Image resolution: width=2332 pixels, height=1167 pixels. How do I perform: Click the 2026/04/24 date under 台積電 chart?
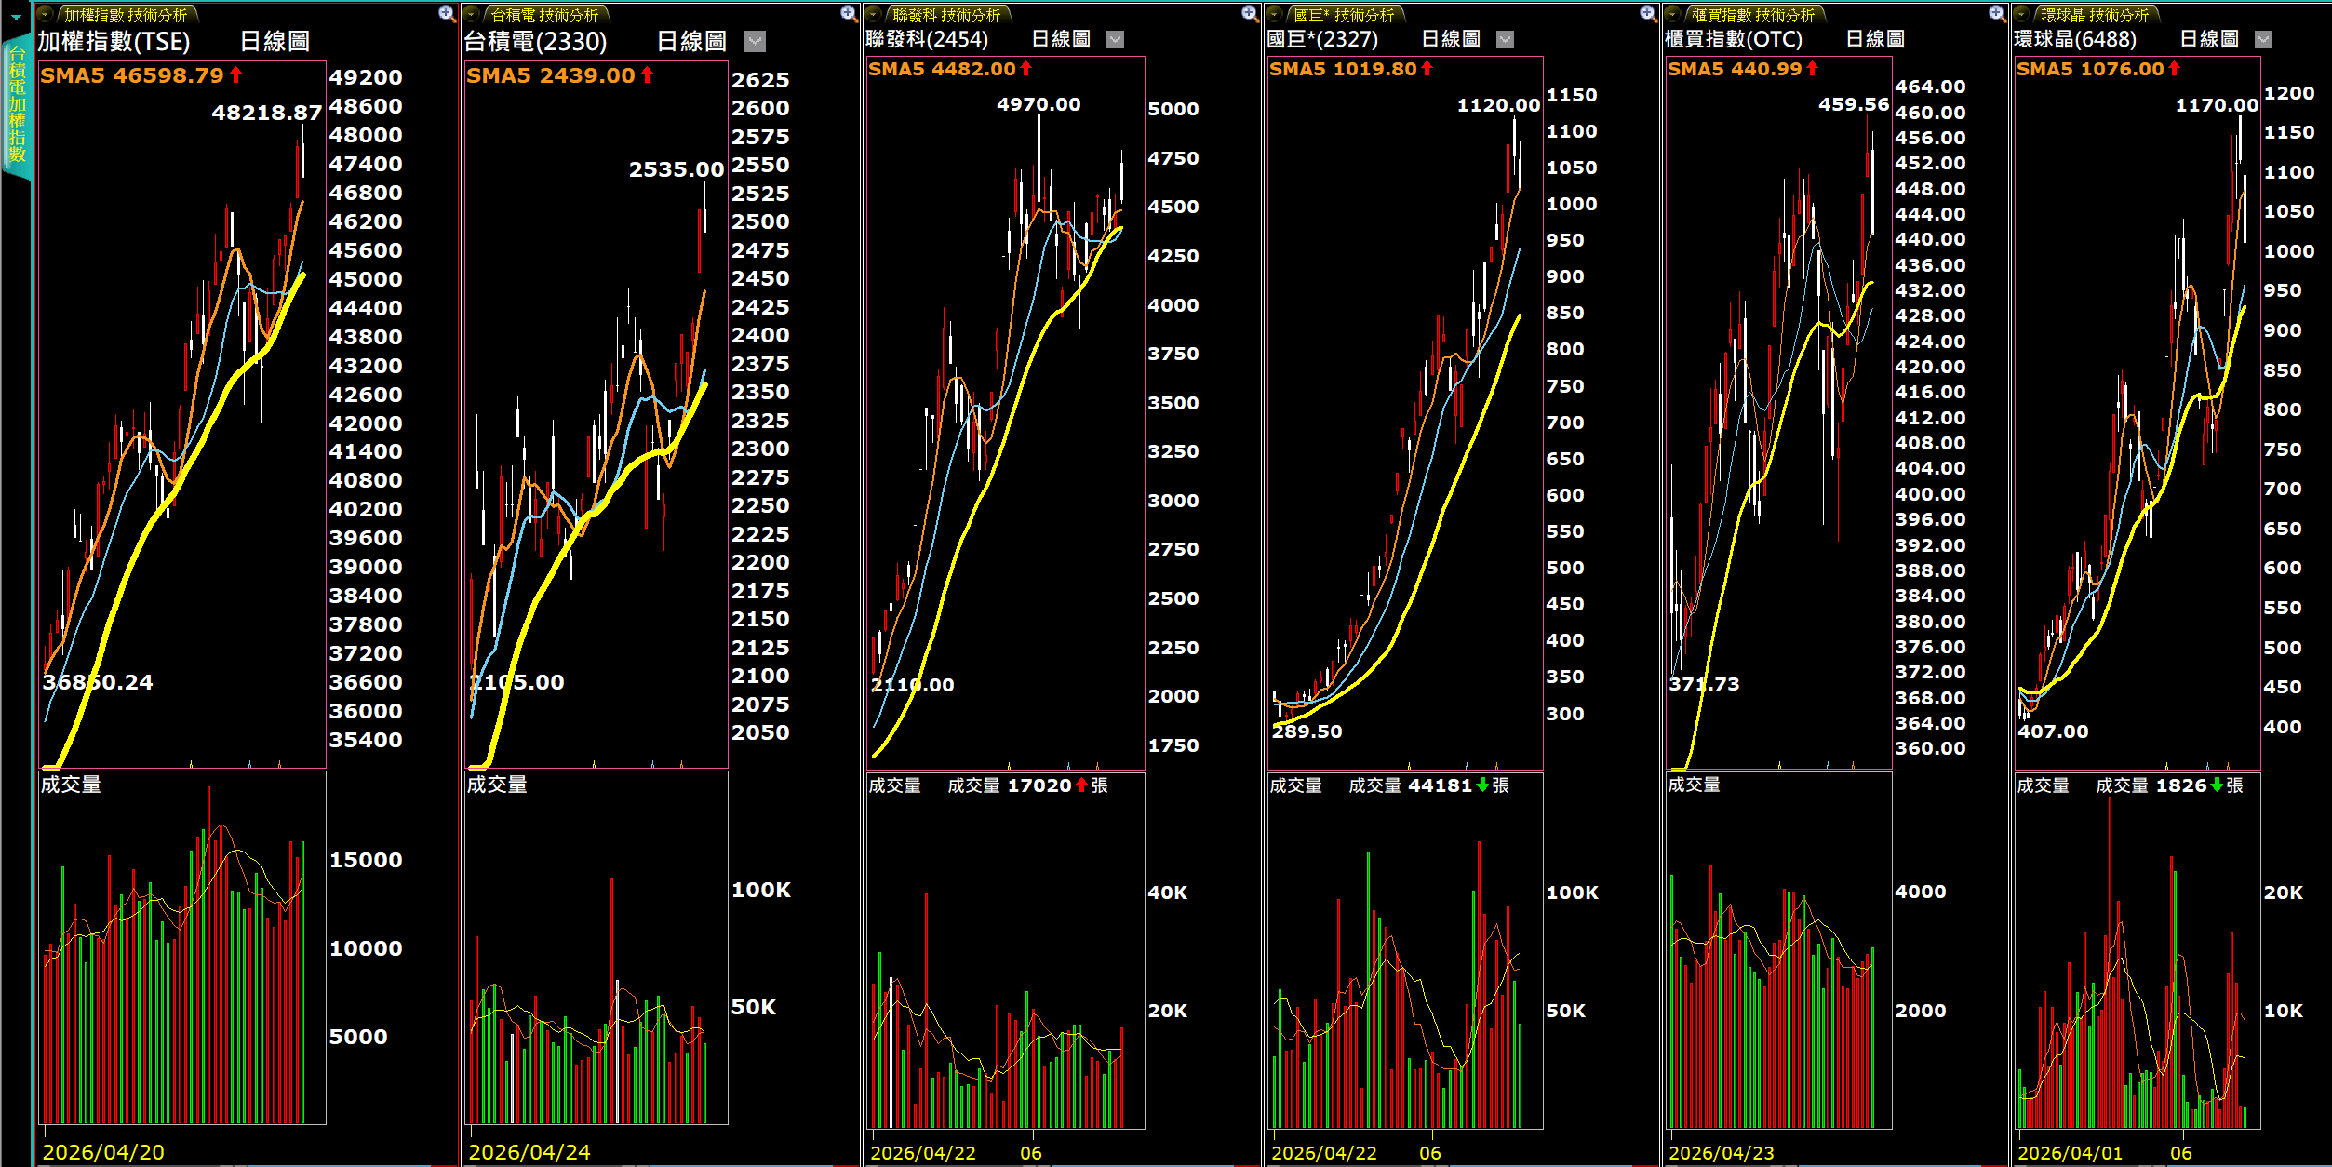tap(529, 1152)
